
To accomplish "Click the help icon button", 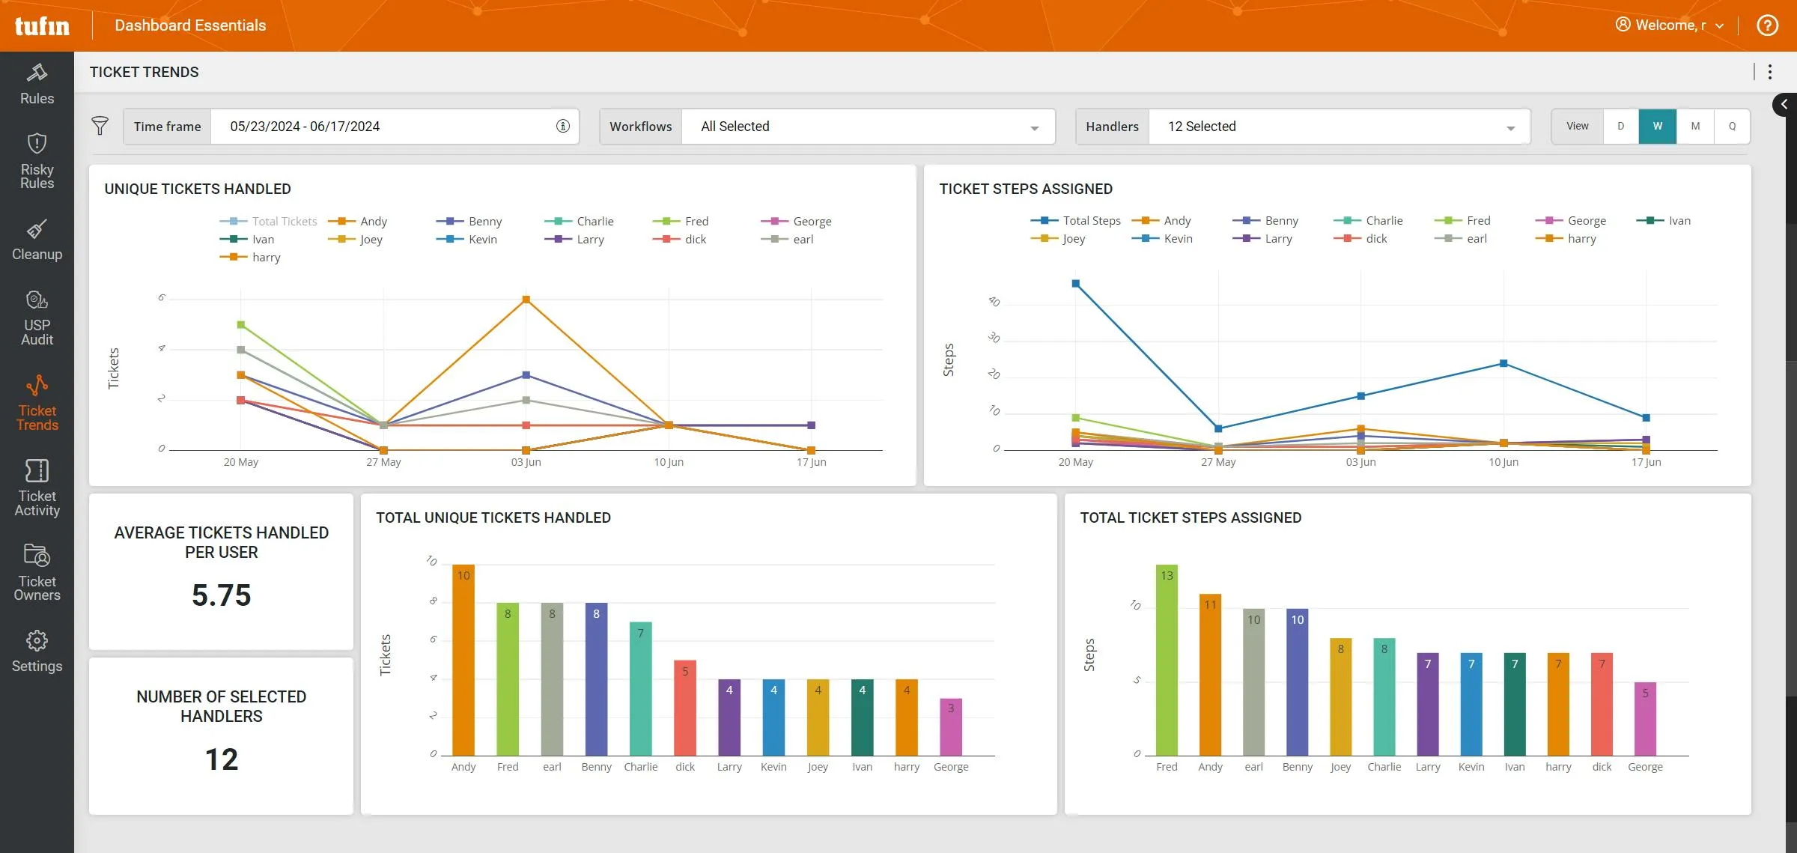I will [x=1769, y=25].
